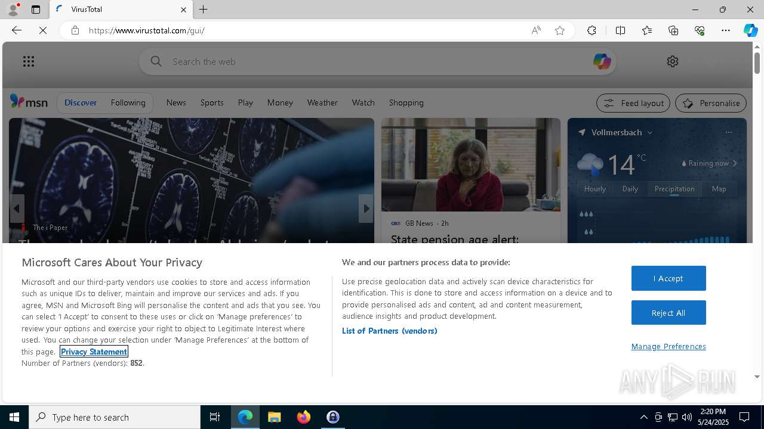Open the notification center icon

point(744,417)
